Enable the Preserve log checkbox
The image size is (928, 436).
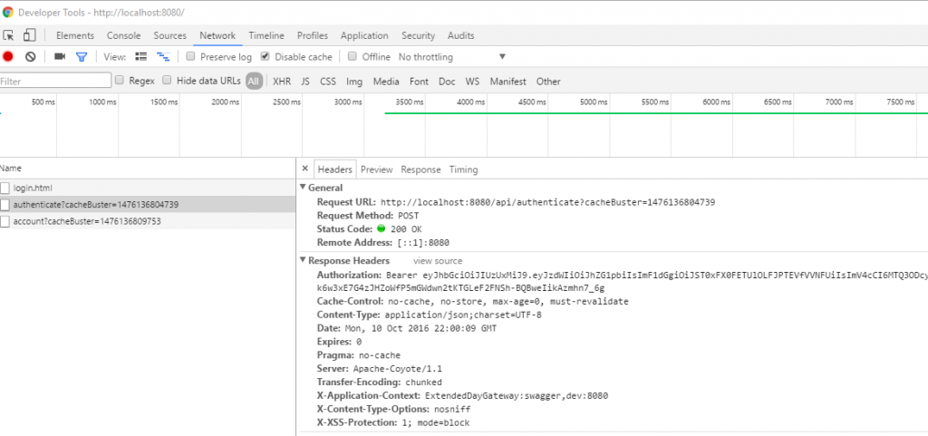190,57
